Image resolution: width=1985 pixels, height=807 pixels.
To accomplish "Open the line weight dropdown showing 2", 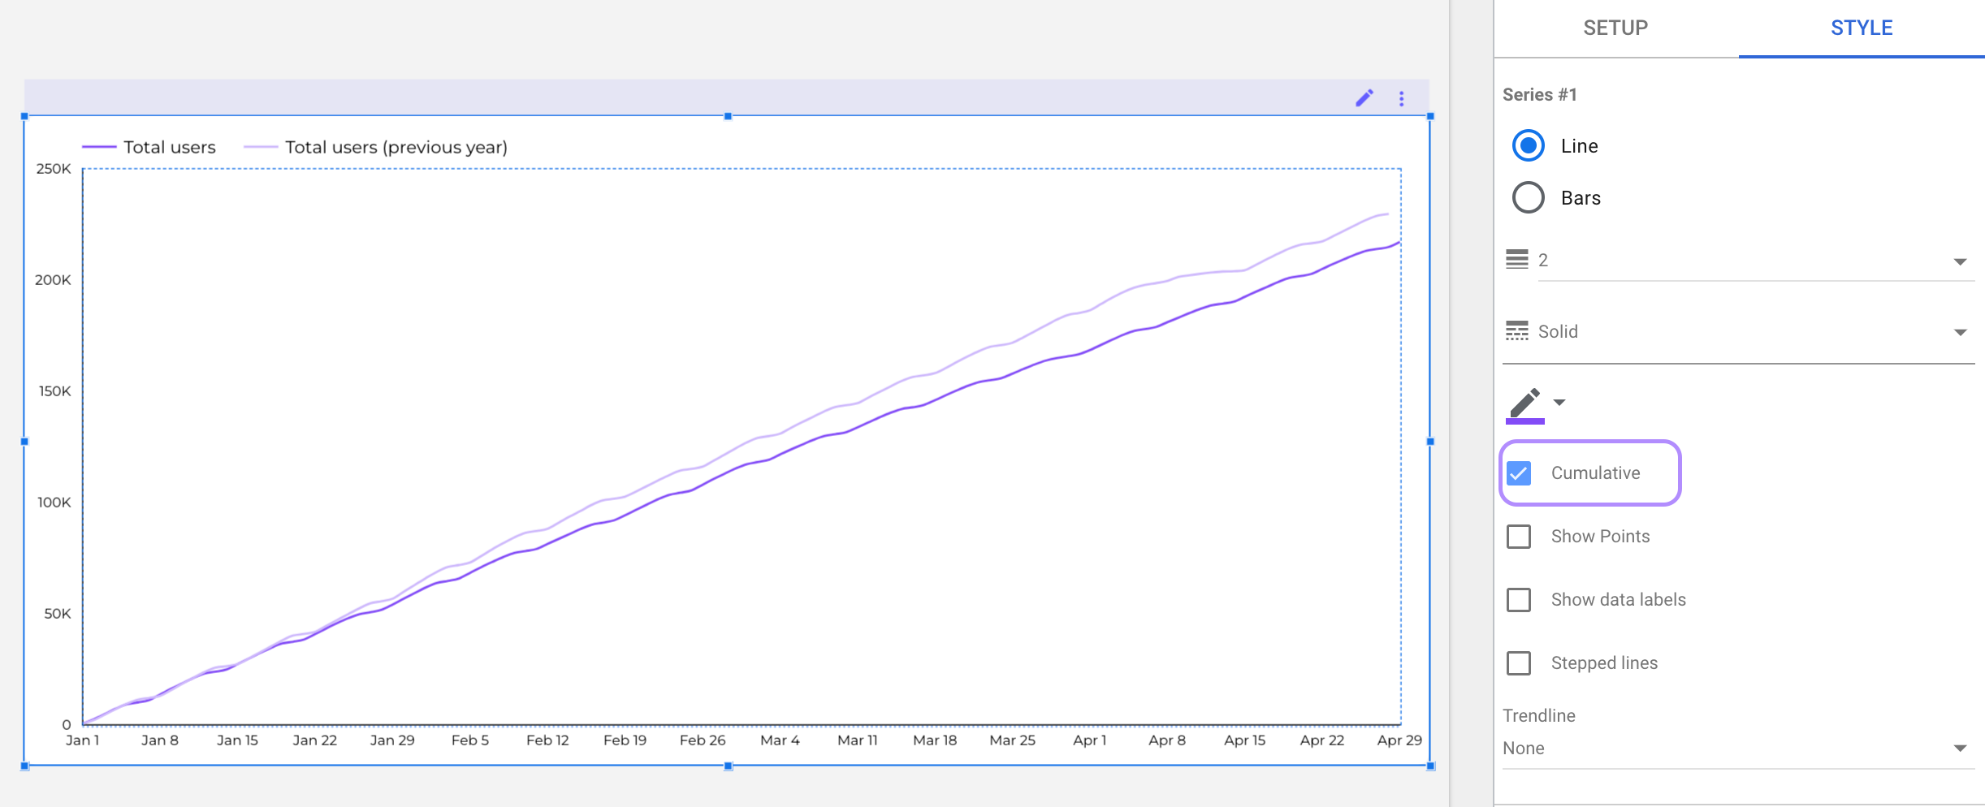I will click(1756, 261).
